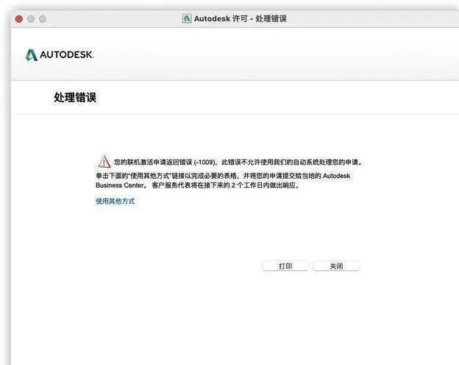Viewport: 459px width, 365px height.
Task: Click the 处理错误 heading
Action: point(75,97)
